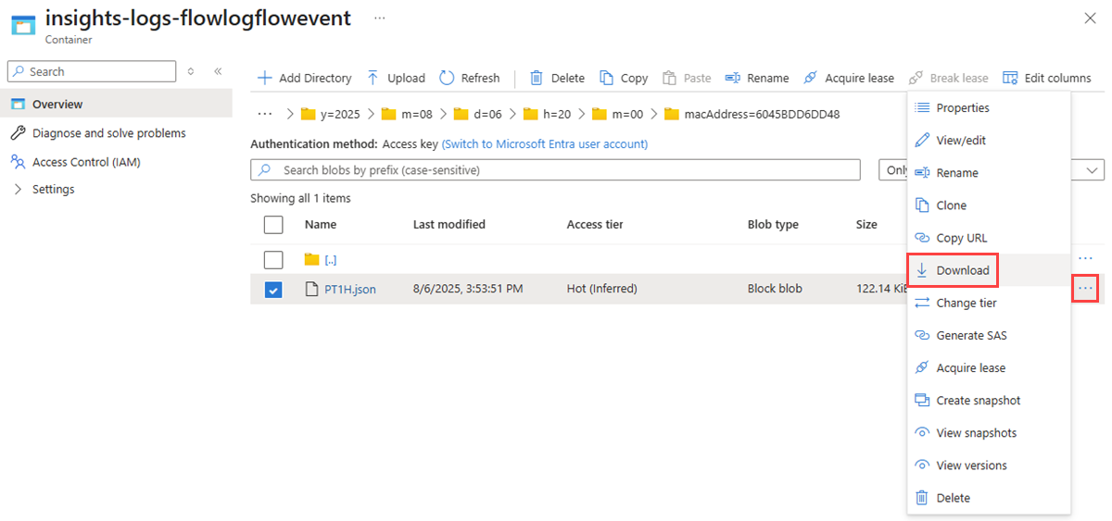Check the [..] parent folder checkbox

coord(273,259)
